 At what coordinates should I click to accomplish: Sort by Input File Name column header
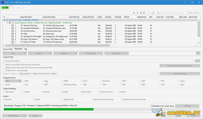tap(26, 17)
